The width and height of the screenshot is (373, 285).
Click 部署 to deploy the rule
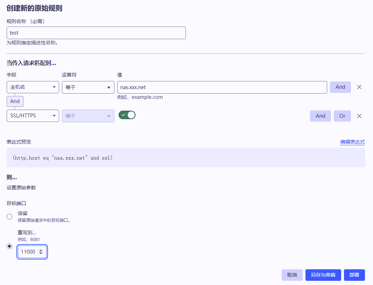coord(354,275)
